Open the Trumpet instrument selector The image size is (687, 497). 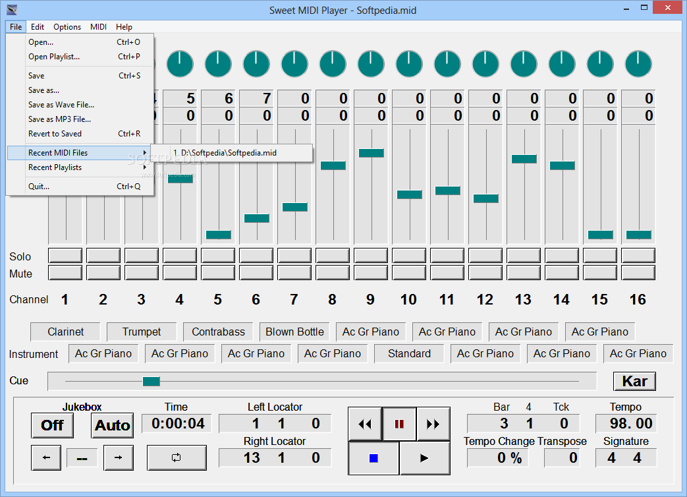(142, 332)
